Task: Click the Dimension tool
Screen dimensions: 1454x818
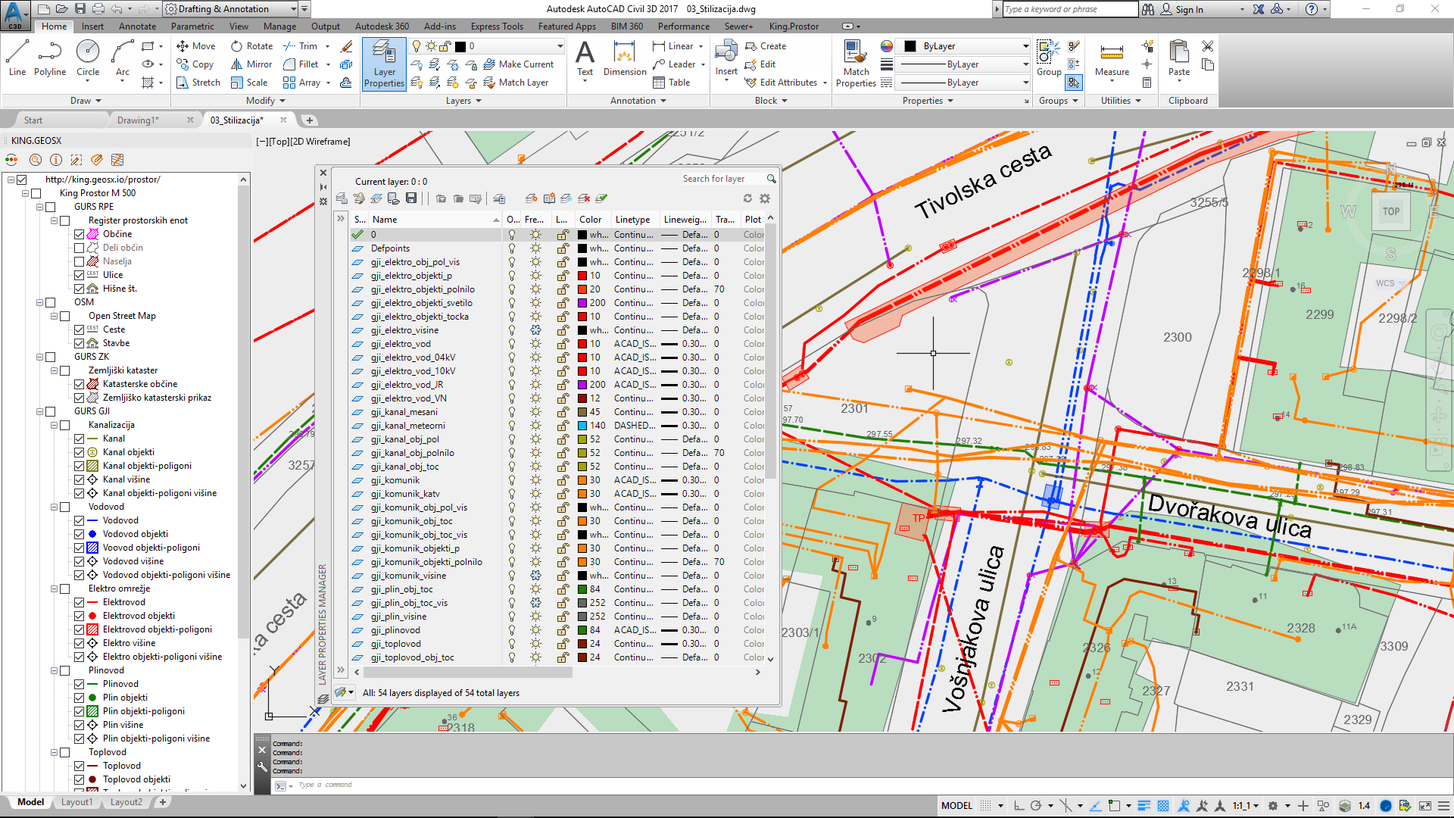Action: [x=625, y=59]
